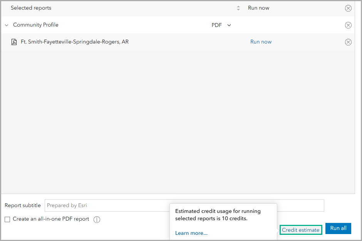362x241 pixels.
Task: Select the Community Profile report name
Action: 36,25
